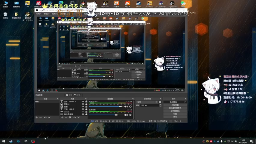
Task: Click the 滤镜 filters button above sources
Action: pyautogui.click(x=77, y=95)
